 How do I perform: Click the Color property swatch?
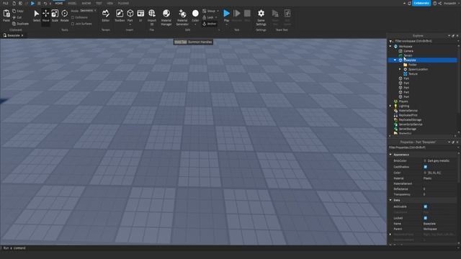click(x=425, y=173)
